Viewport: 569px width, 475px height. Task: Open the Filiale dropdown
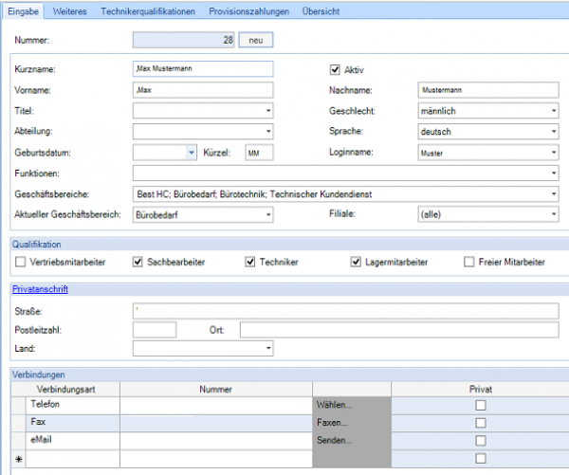click(x=554, y=215)
